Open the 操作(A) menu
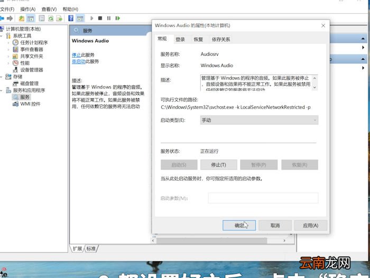 click(x=28, y=9)
